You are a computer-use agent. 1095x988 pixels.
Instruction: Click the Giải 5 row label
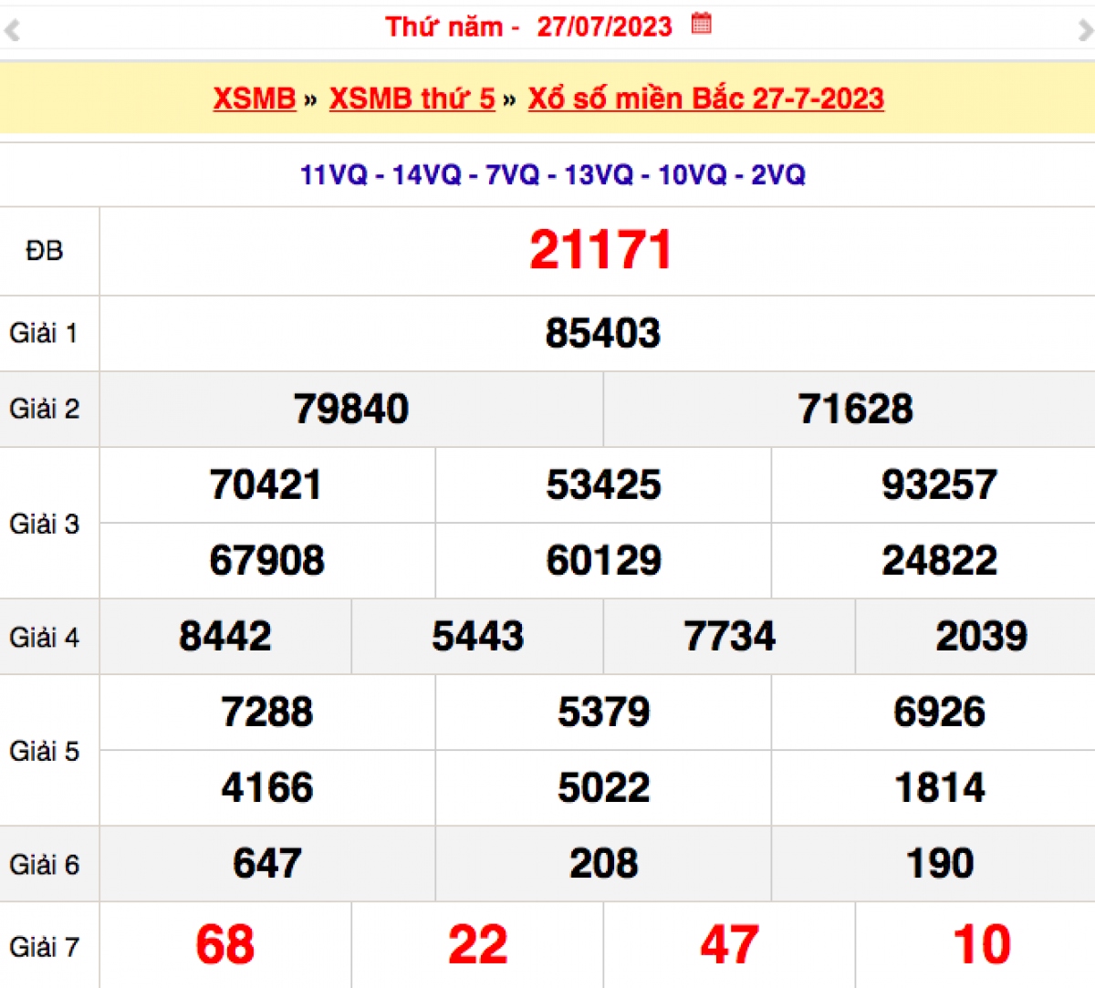[44, 751]
